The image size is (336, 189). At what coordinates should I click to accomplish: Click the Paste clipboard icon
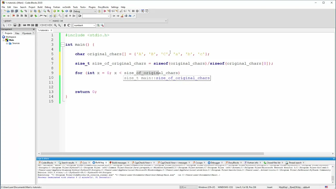[x=39, y=11]
